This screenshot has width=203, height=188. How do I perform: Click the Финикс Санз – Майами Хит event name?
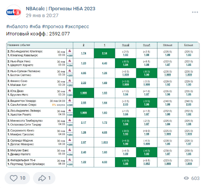point(17,83)
